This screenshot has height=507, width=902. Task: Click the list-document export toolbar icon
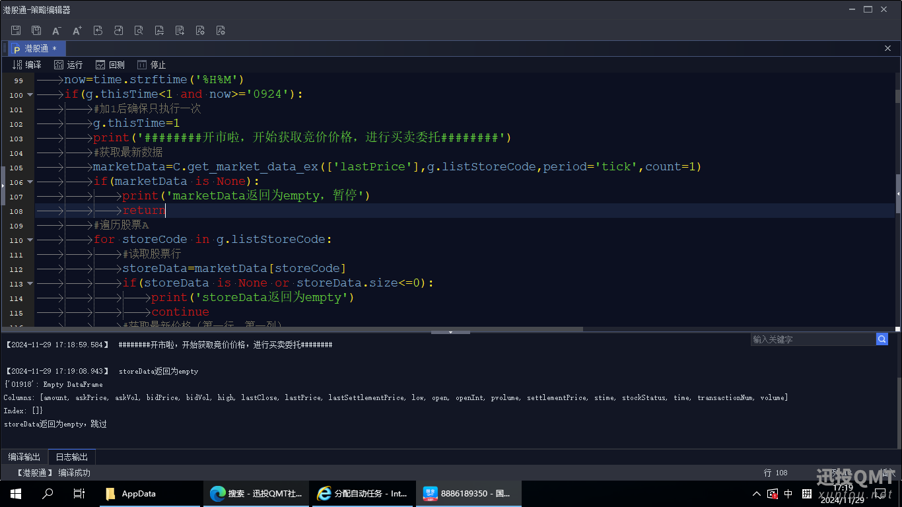click(x=180, y=30)
